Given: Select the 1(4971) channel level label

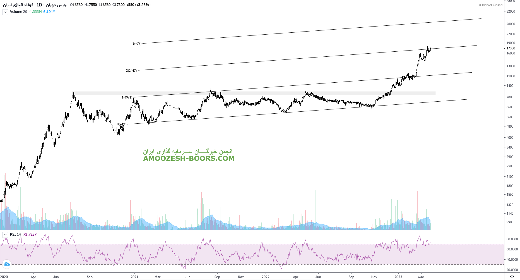Looking at the screenshot, I should coord(127,97).
